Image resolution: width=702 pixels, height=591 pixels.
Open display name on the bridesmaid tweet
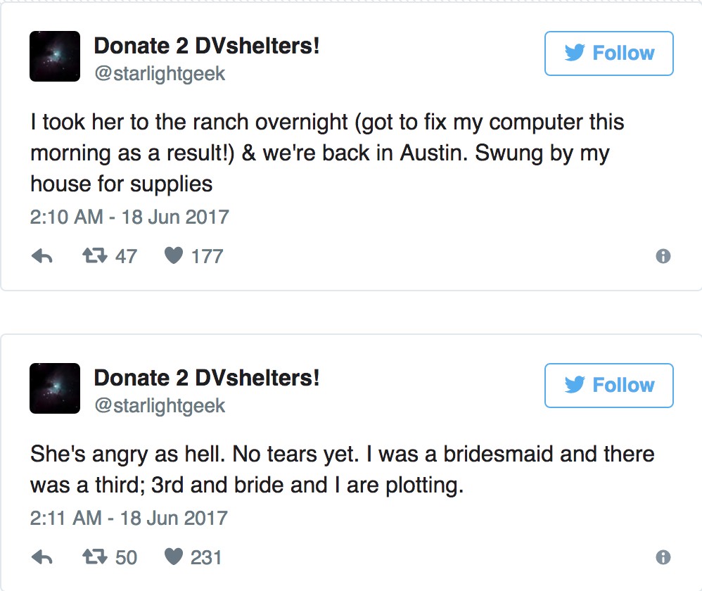tap(207, 379)
